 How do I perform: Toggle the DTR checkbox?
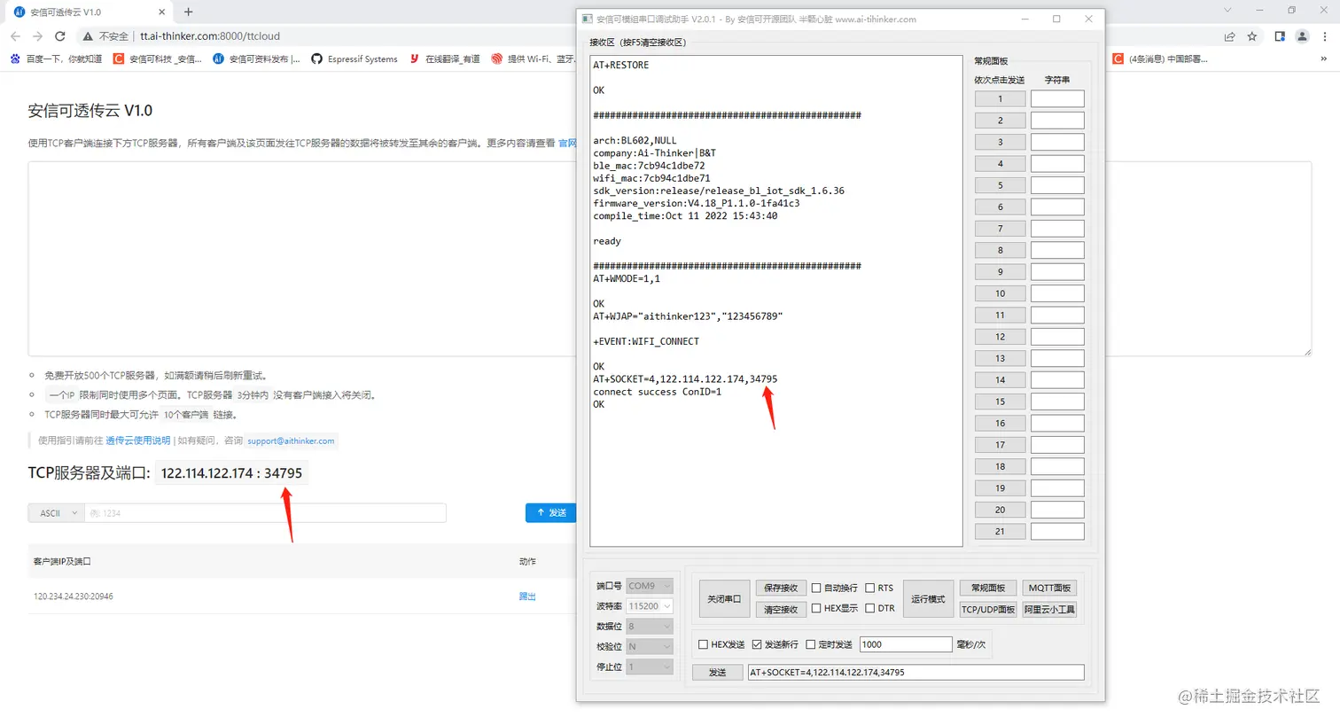(x=870, y=609)
